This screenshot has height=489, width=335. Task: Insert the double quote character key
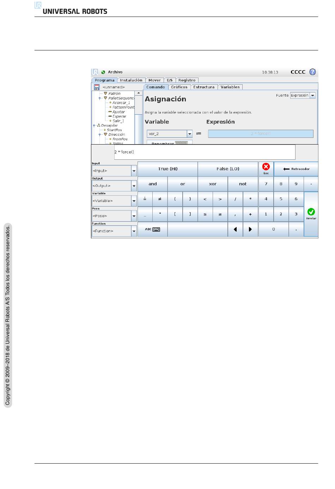click(160, 214)
